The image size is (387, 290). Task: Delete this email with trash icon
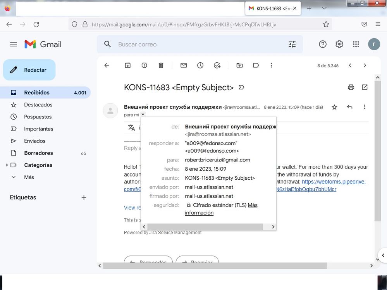[161, 65]
